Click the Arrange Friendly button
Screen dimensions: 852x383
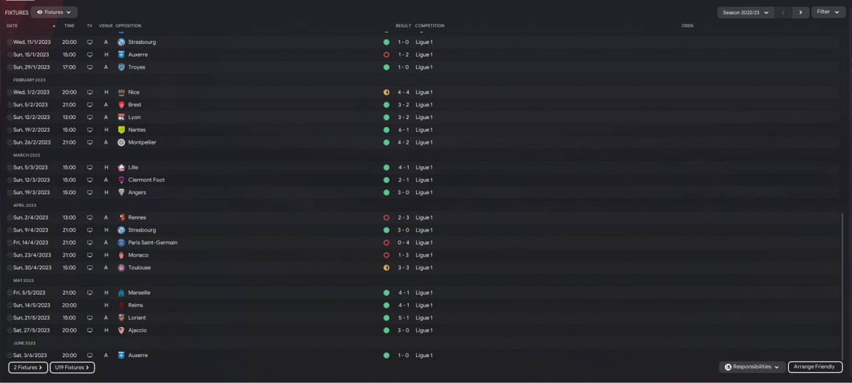point(815,367)
